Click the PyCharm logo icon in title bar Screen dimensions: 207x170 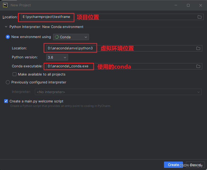point(5,5)
